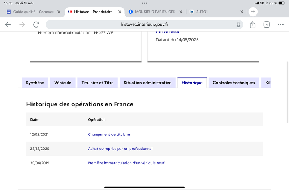Open the Situation administrative tab
This screenshot has height=190, width=289.
(147, 83)
